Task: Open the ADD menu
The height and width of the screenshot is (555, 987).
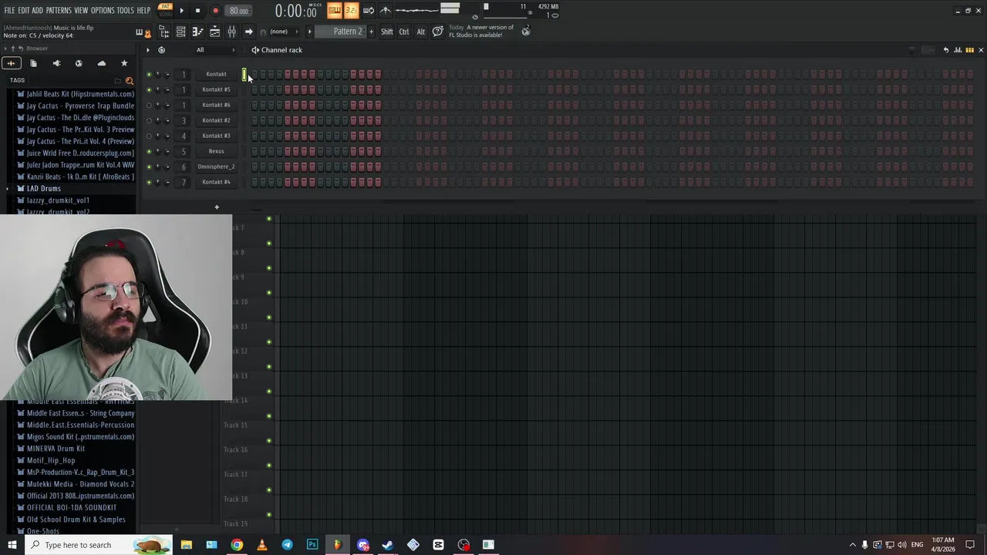Action: pyautogui.click(x=37, y=11)
